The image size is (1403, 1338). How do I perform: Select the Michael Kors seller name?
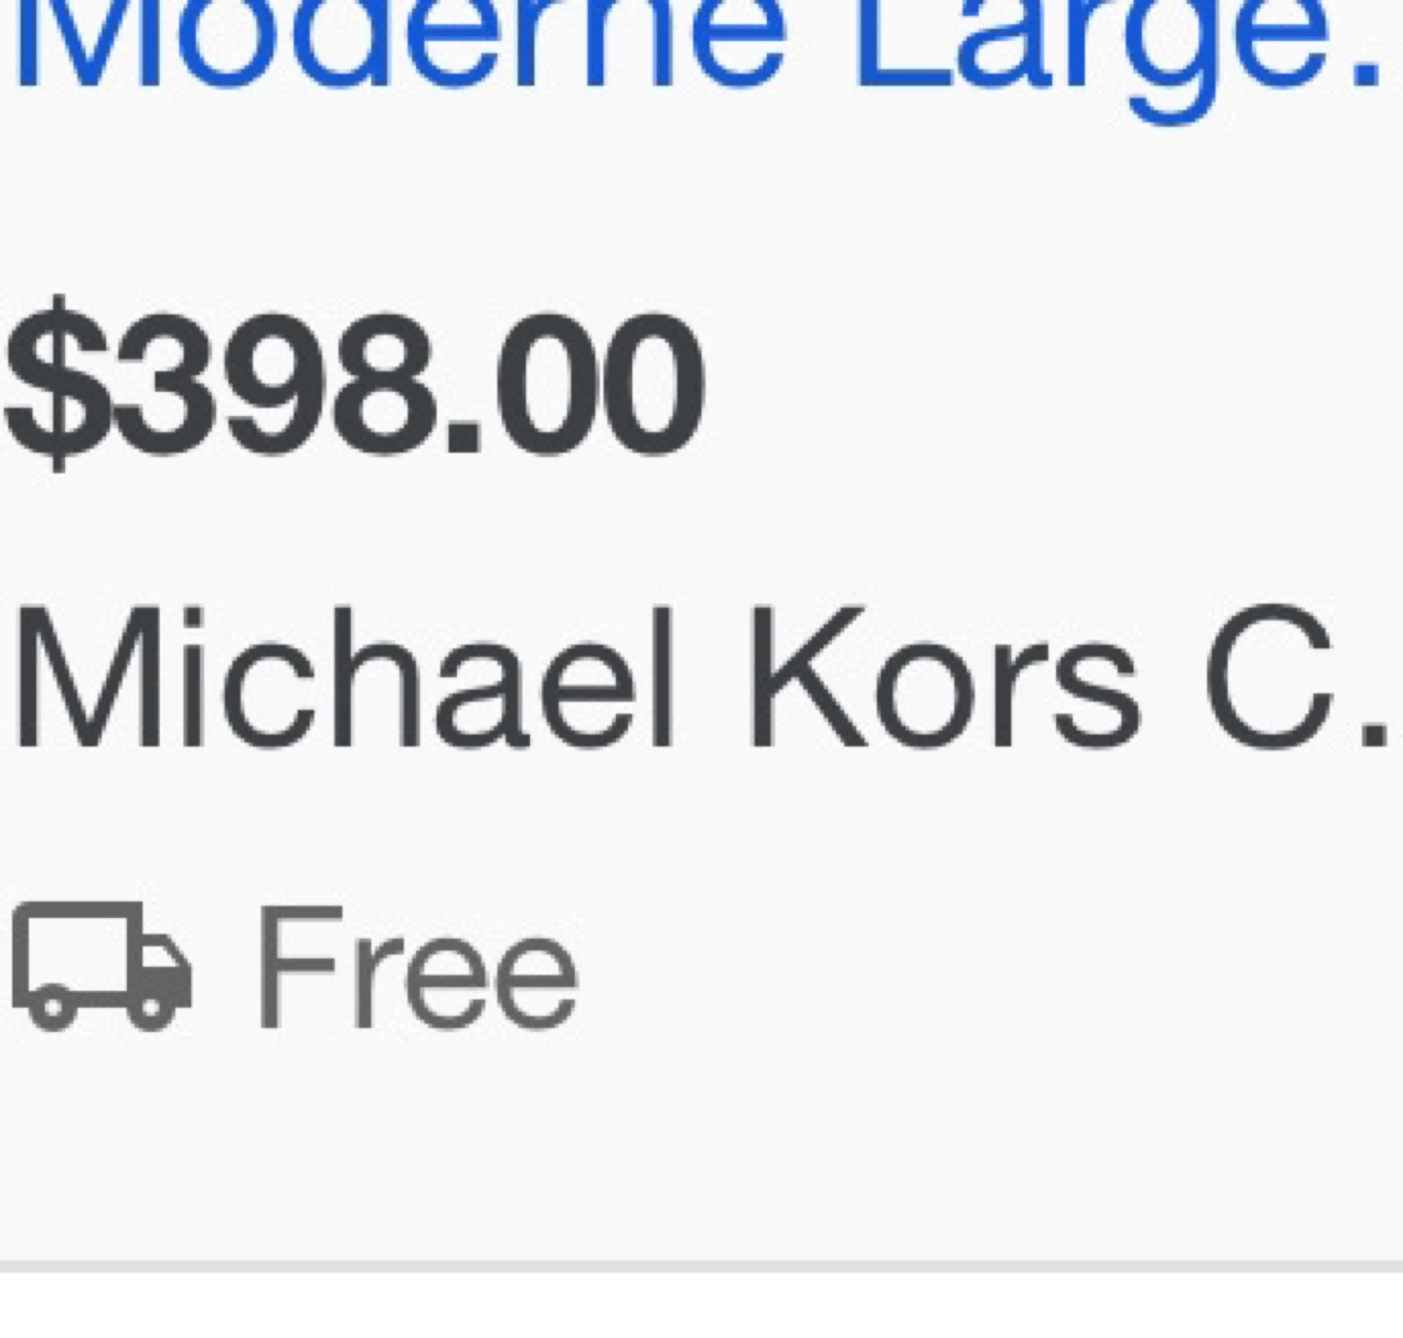click(701, 679)
